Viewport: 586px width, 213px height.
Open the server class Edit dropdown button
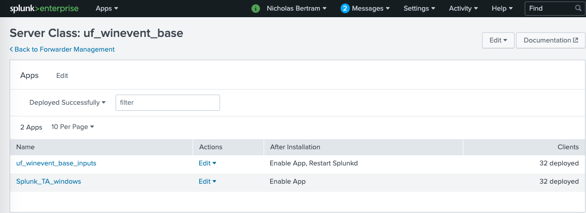click(x=498, y=40)
